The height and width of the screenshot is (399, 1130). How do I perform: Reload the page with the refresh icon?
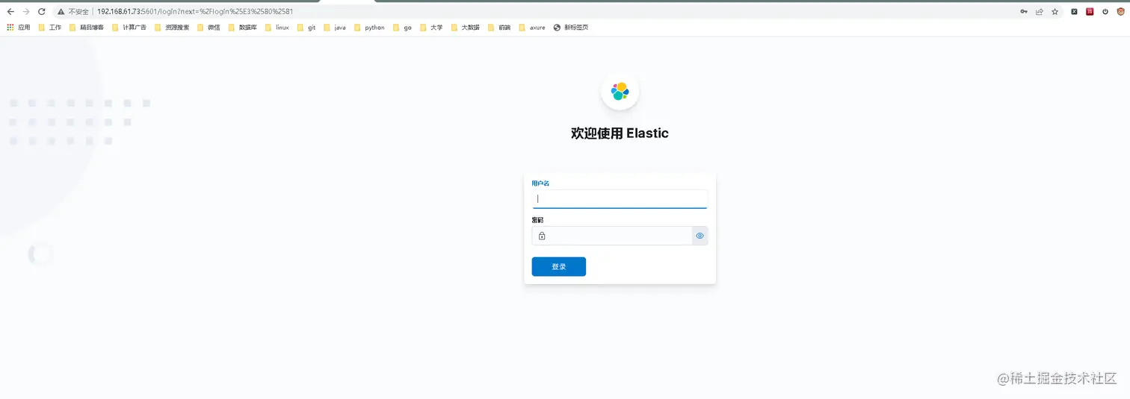pos(41,12)
